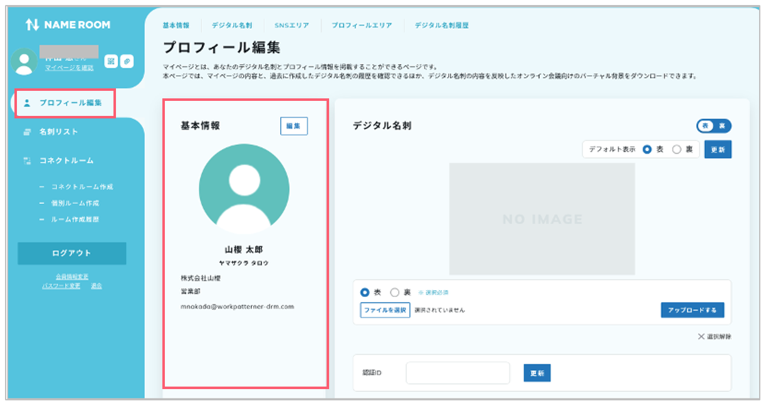Click the NAME ROOM logo
The image size is (766, 406).
coord(68,25)
